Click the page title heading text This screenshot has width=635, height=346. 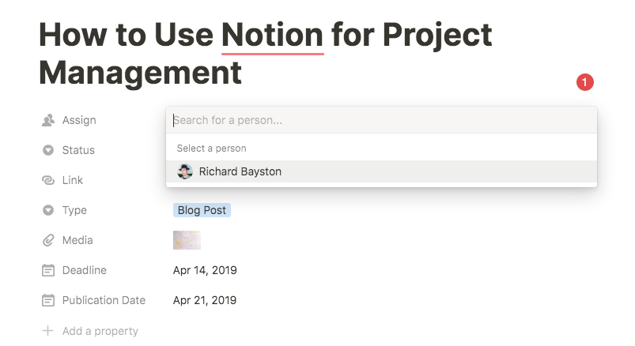click(265, 54)
